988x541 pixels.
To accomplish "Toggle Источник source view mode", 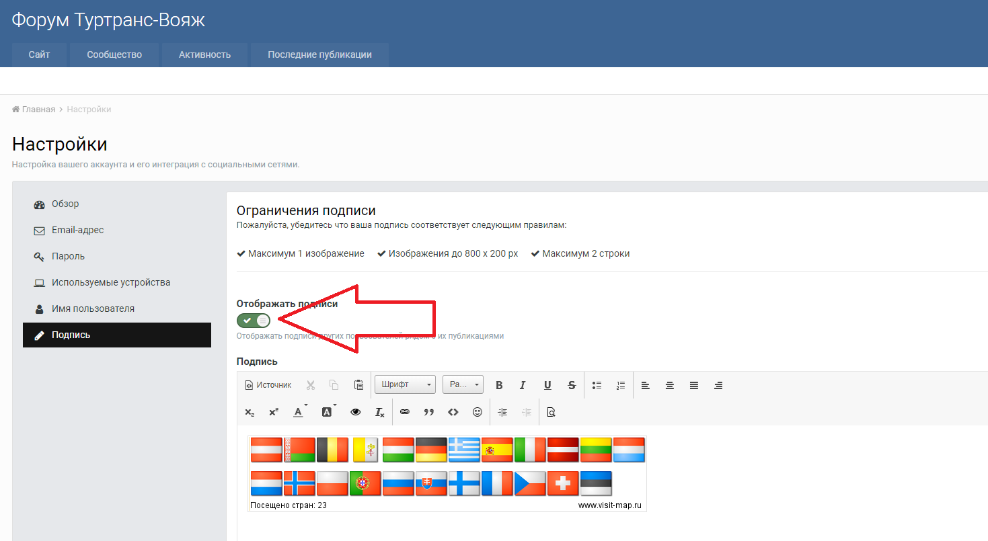I will coord(268,385).
